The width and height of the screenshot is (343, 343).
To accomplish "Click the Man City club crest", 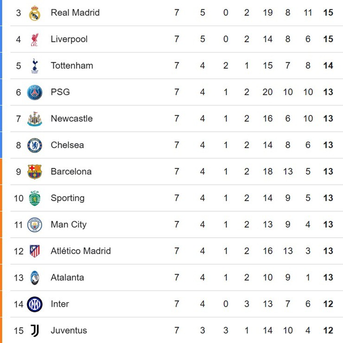I will 35,225.
